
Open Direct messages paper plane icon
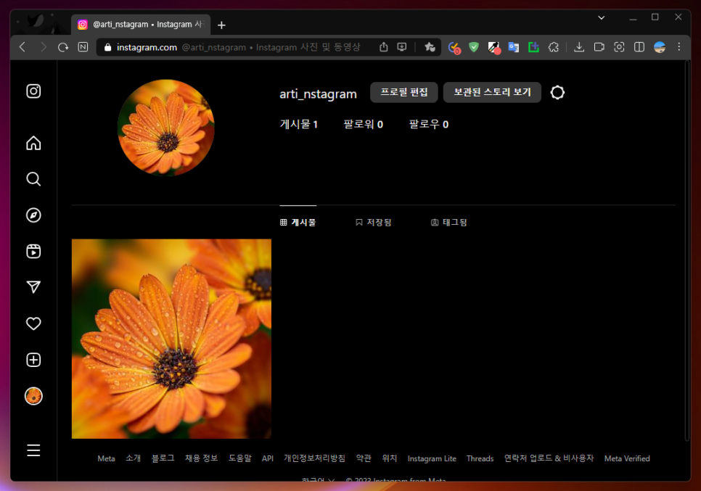click(33, 287)
